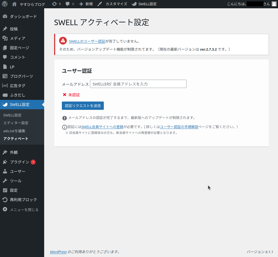Click the 外観 paintbrush icon
The image size is (278, 257).
5,152
